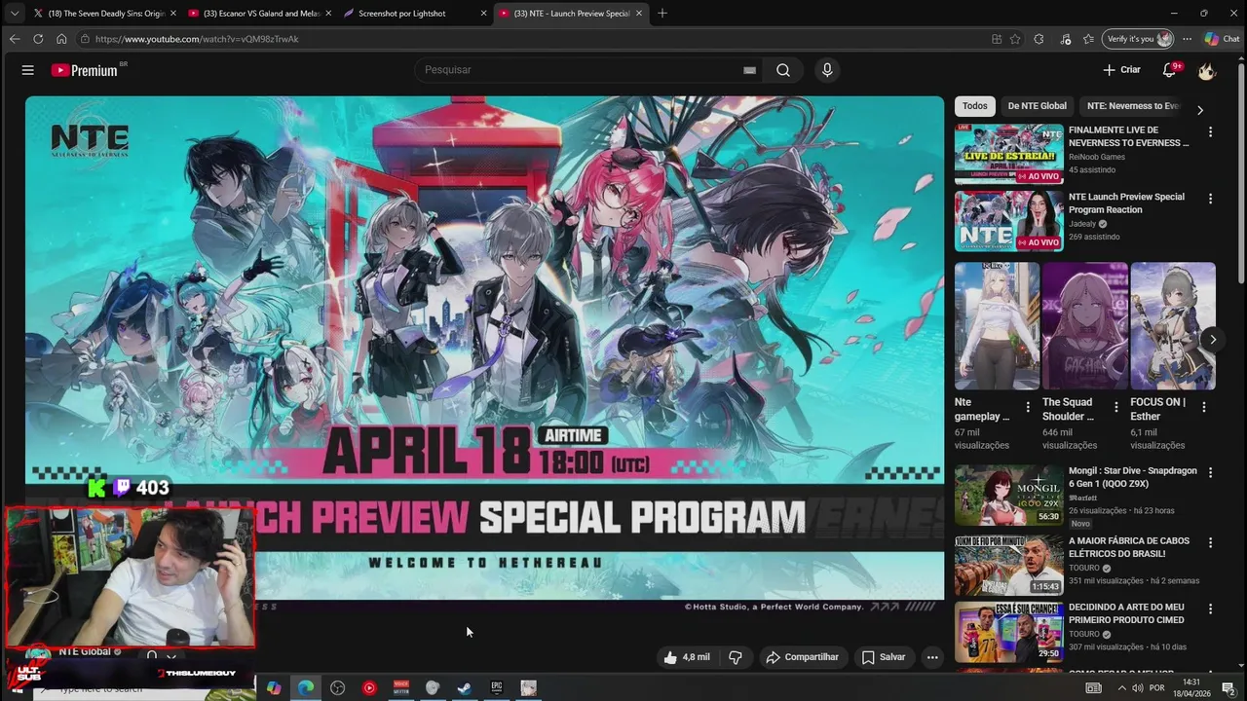
Task: Open YouTube notifications bell
Action: 1169,70
